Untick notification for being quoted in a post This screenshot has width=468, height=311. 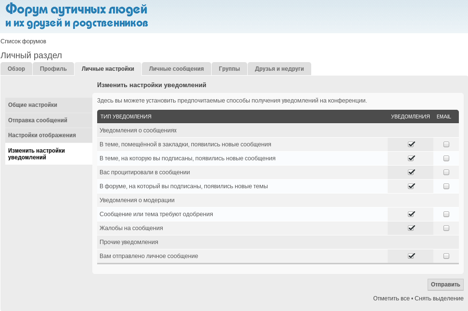pyautogui.click(x=411, y=172)
